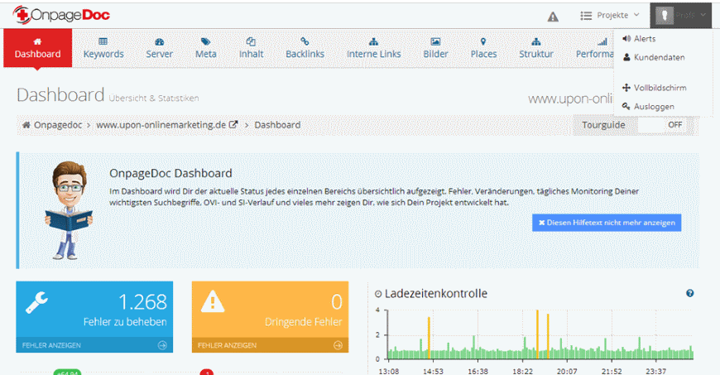Viewport: 720px width, 375px height.
Task: Click Fehler anzeigen arrow on orange card
Action: tap(338, 345)
